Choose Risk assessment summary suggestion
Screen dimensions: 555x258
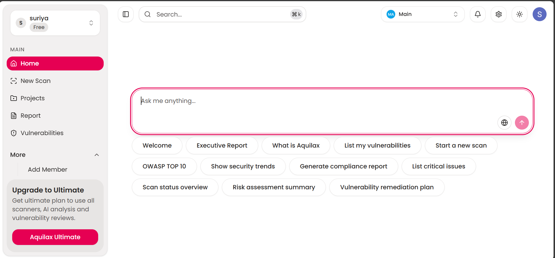coord(274,187)
